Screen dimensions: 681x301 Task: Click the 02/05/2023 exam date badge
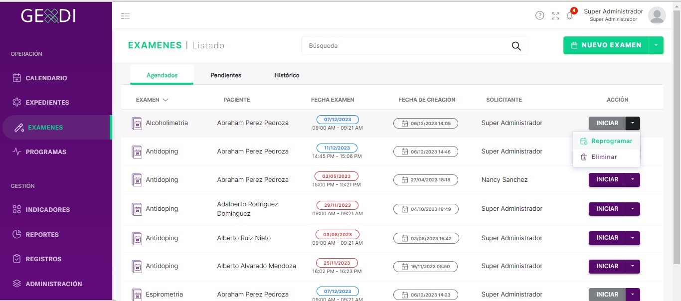pyautogui.click(x=337, y=176)
